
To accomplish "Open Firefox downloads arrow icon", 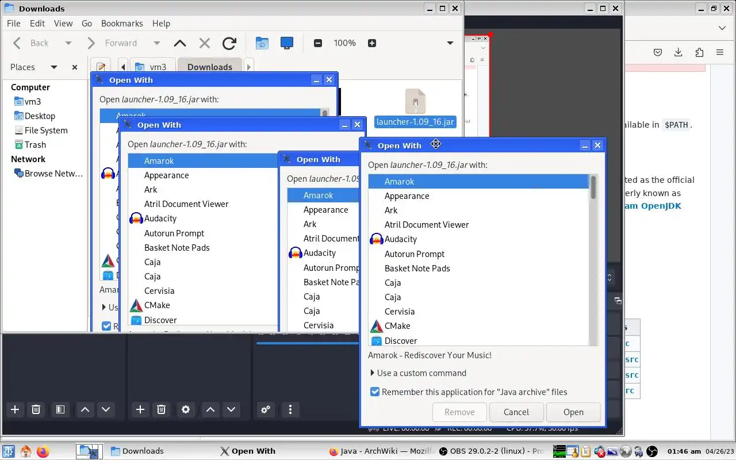I will pyautogui.click(x=678, y=52).
